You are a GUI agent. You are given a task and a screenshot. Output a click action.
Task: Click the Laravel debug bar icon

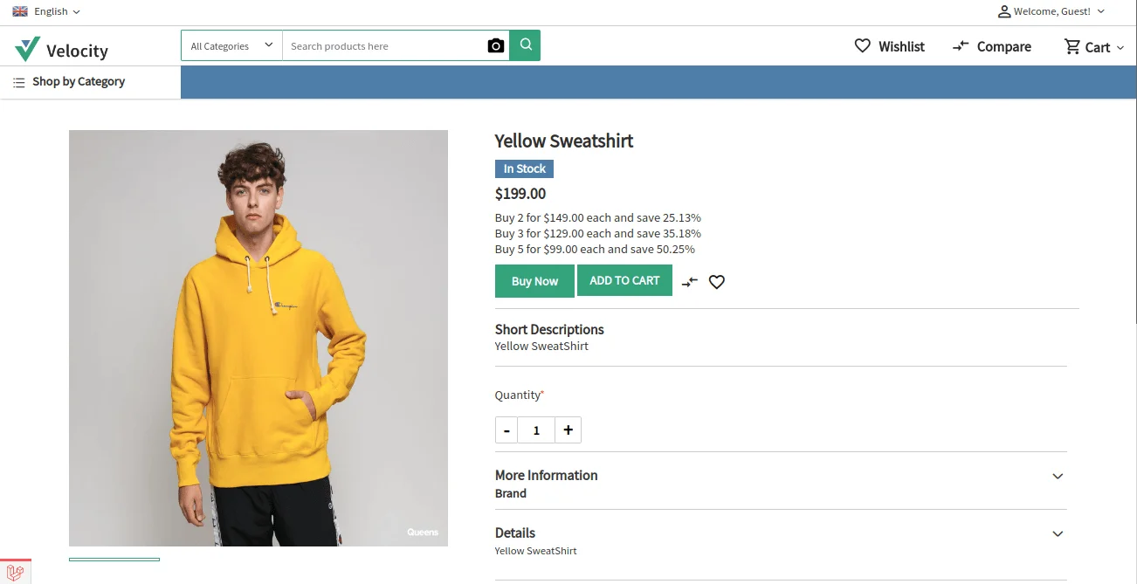click(x=15, y=573)
